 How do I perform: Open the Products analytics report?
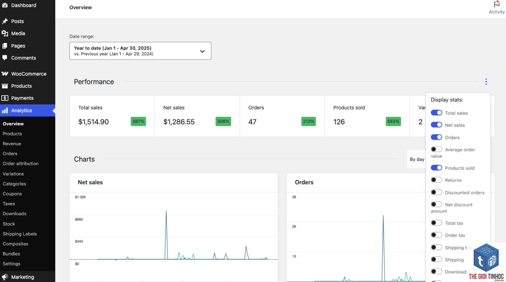pos(12,134)
